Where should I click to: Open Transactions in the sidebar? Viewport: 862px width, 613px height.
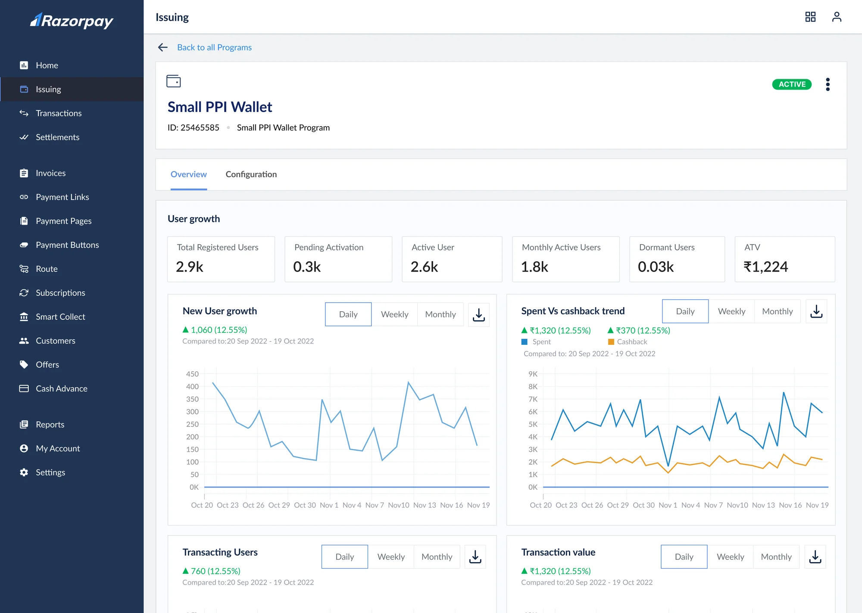(x=72, y=113)
